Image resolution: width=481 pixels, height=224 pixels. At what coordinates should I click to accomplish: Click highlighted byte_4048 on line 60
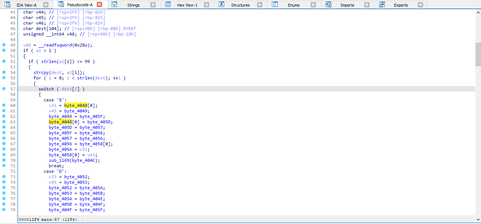(x=76, y=105)
